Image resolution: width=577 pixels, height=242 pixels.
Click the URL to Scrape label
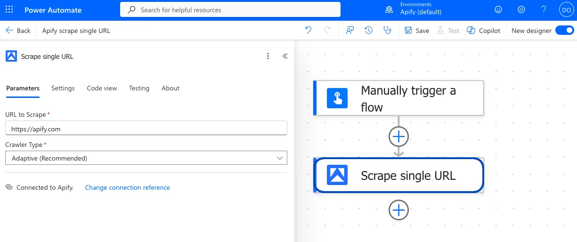click(x=25, y=114)
